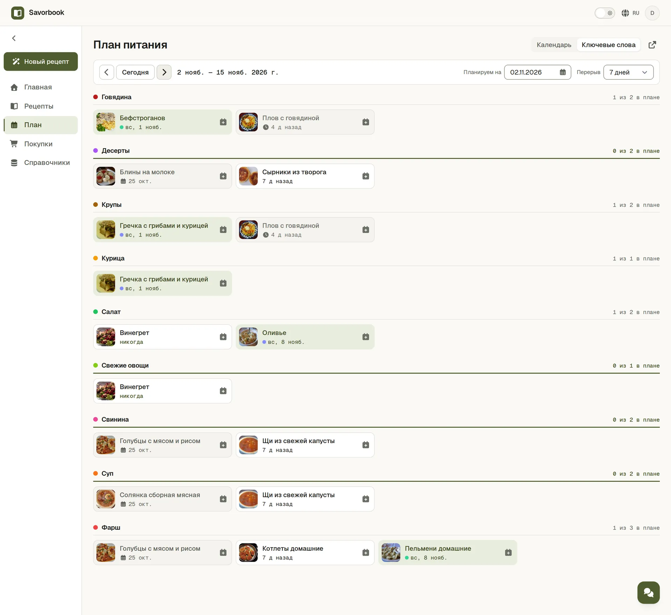Add Сырники из творога via calendar-plus icon

coord(366,176)
